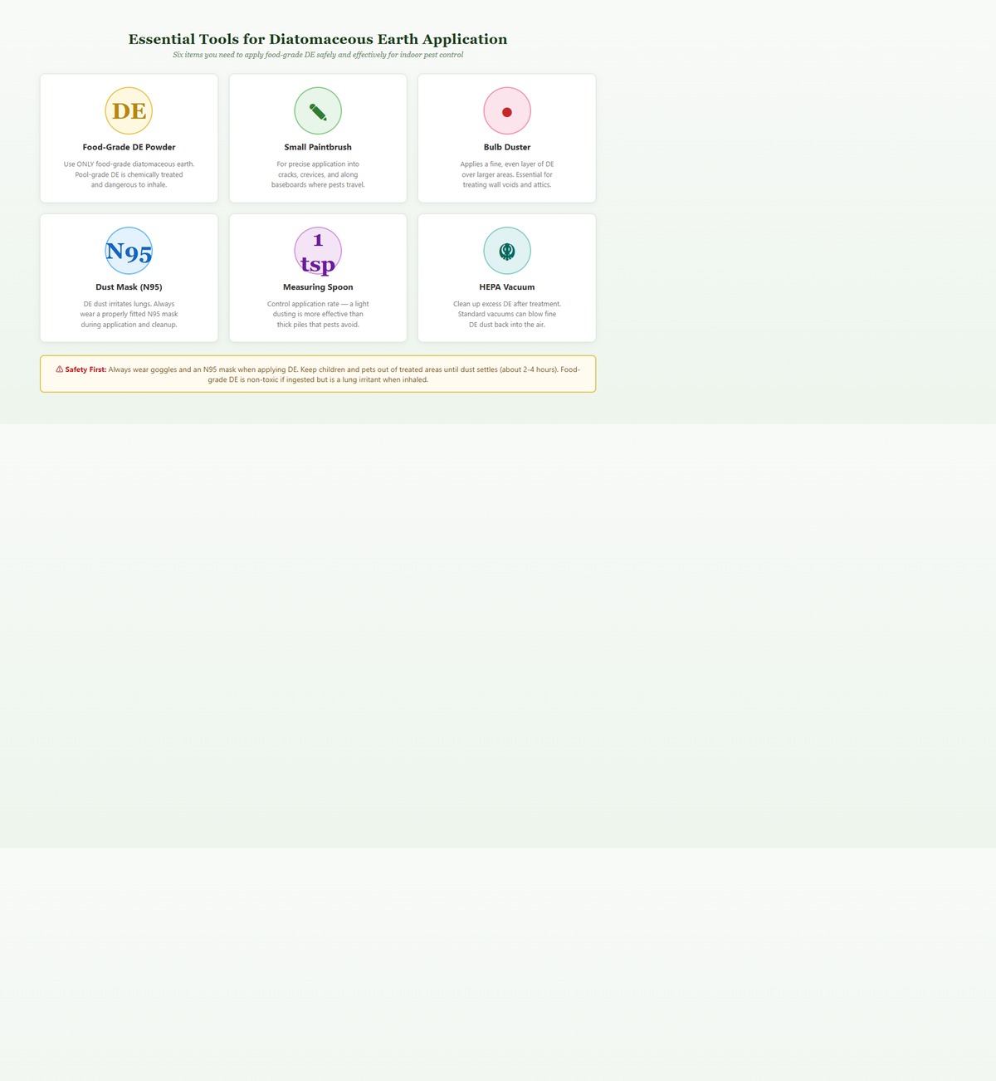This screenshot has height=1081, width=996.
Task: Click the text 'Use ONLY food-grade diatomaceous earth'
Action: click(129, 164)
